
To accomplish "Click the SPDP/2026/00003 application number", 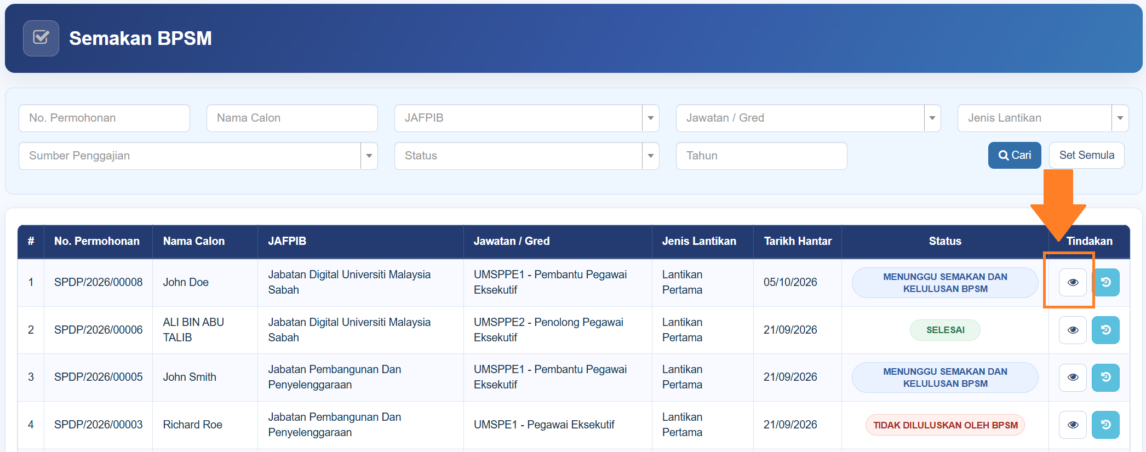I will [98, 425].
